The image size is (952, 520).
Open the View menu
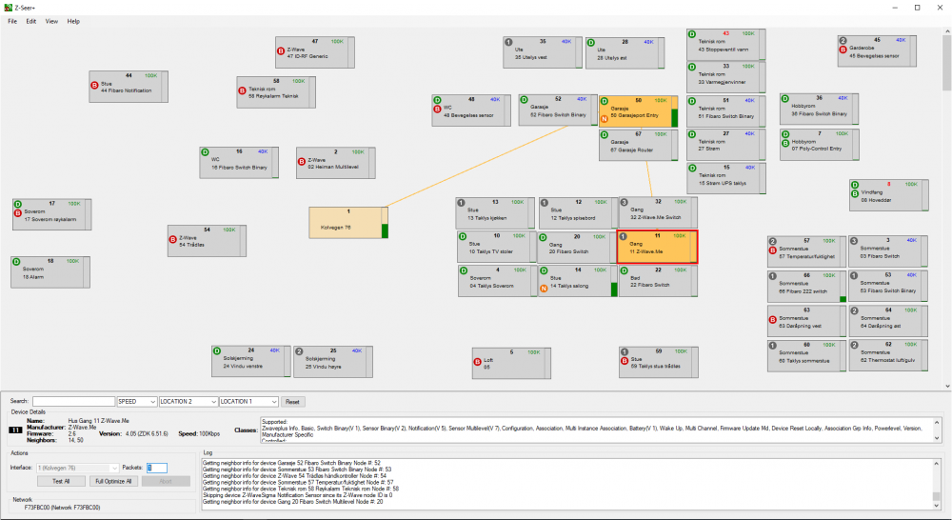click(x=51, y=21)
